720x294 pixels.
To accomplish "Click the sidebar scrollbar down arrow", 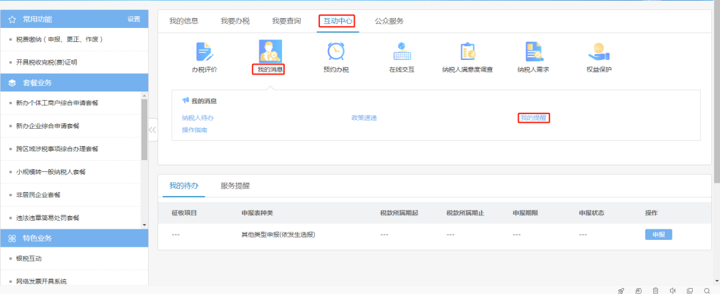I will pos(144,225).
